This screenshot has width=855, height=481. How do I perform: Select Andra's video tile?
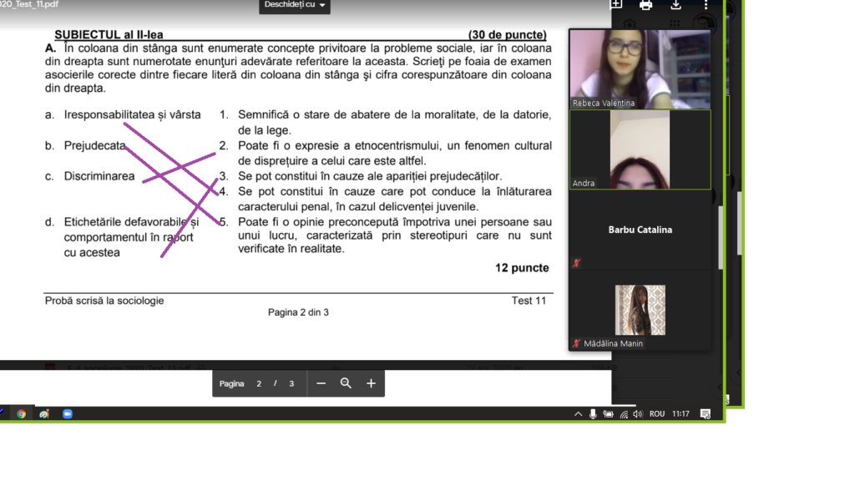(640, 149)
